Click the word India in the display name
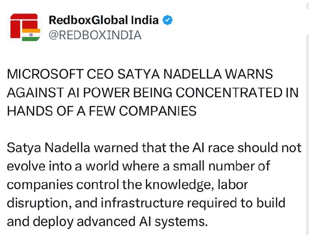This screenshot has height=235, width=311. tap(145, 20)
